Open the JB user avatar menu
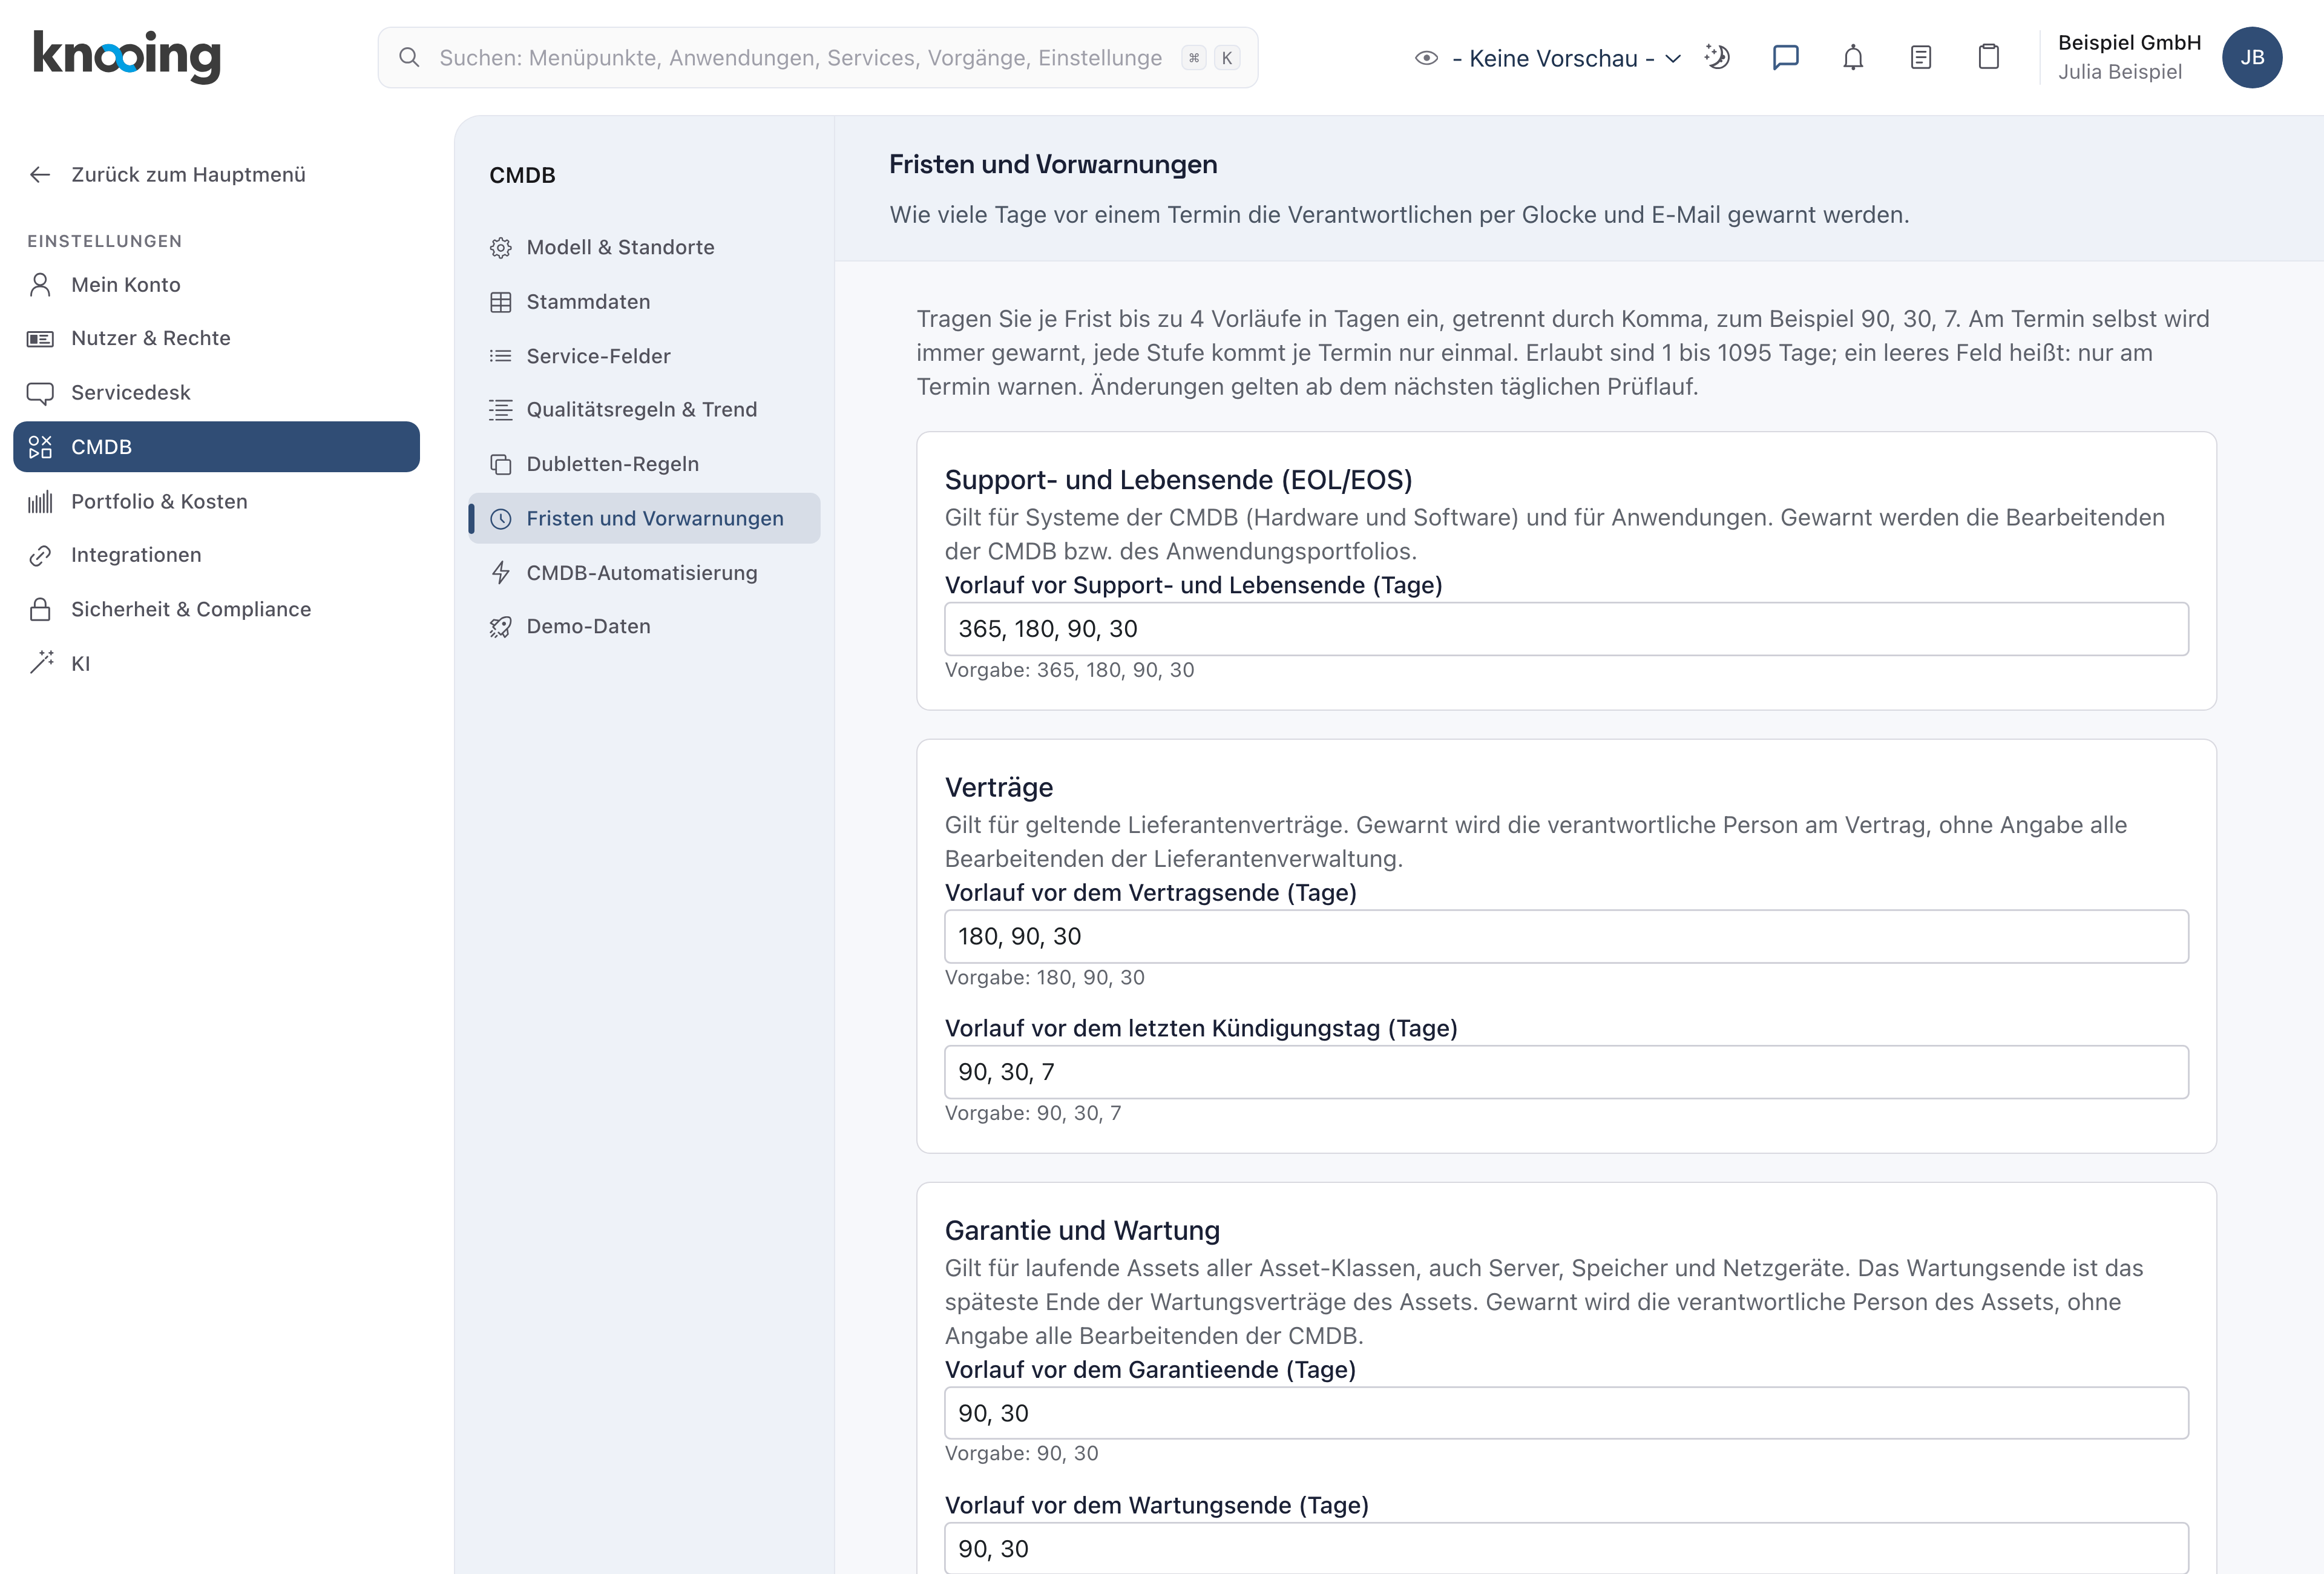 pos(2251,57)
